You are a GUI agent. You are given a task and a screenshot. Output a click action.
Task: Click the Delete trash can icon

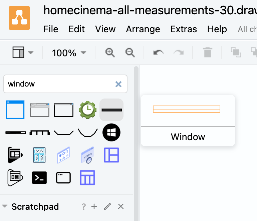(x=207, y=53)
